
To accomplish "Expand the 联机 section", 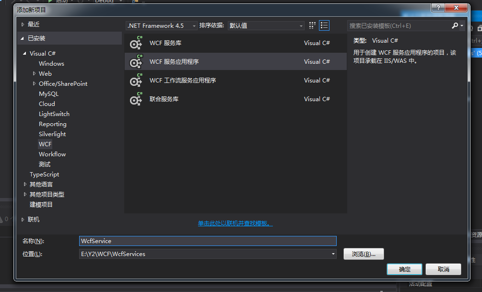I will pos(23,220).
